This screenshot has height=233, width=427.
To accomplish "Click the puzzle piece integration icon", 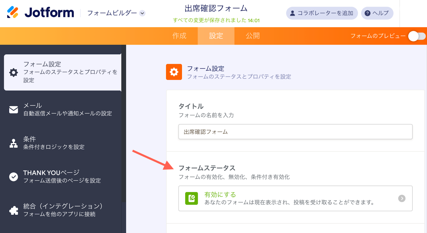I will pyautogui.click(x=14, y=211).
